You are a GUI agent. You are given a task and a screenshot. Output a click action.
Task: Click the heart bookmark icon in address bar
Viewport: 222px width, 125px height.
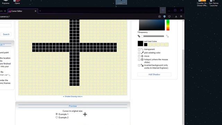[169, 16]
